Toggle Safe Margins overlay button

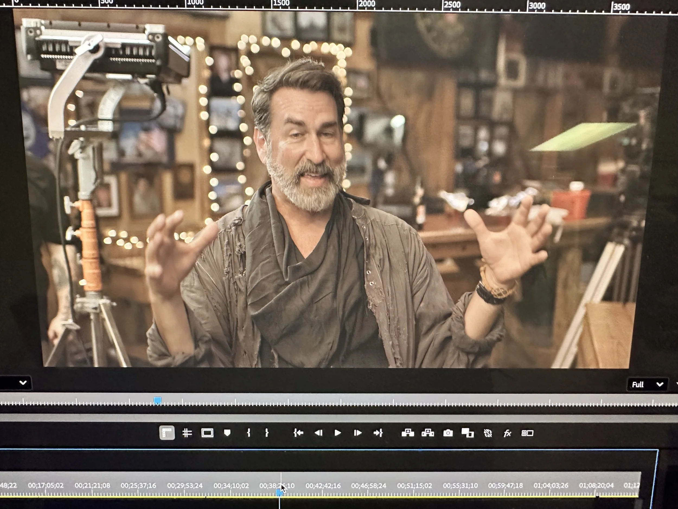click(207, 433)
